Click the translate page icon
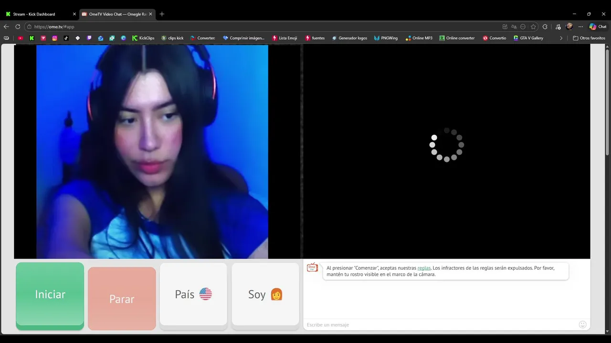This screenshot has height=343, width=611. 514,27
